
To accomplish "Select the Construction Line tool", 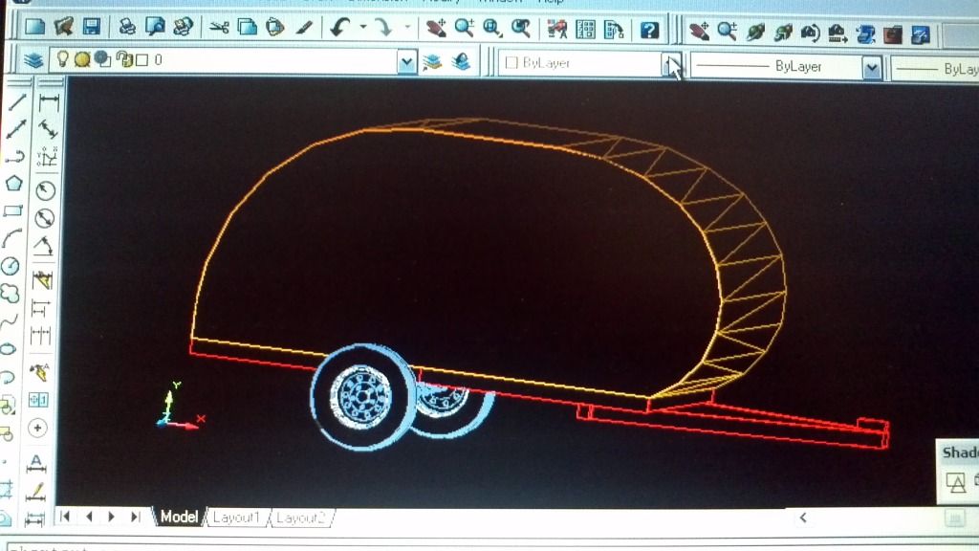I will (x=15, y=129).
